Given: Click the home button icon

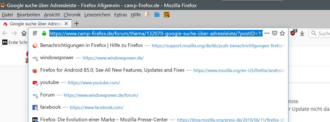Looking at the screenshot, I should coord(24,33).
